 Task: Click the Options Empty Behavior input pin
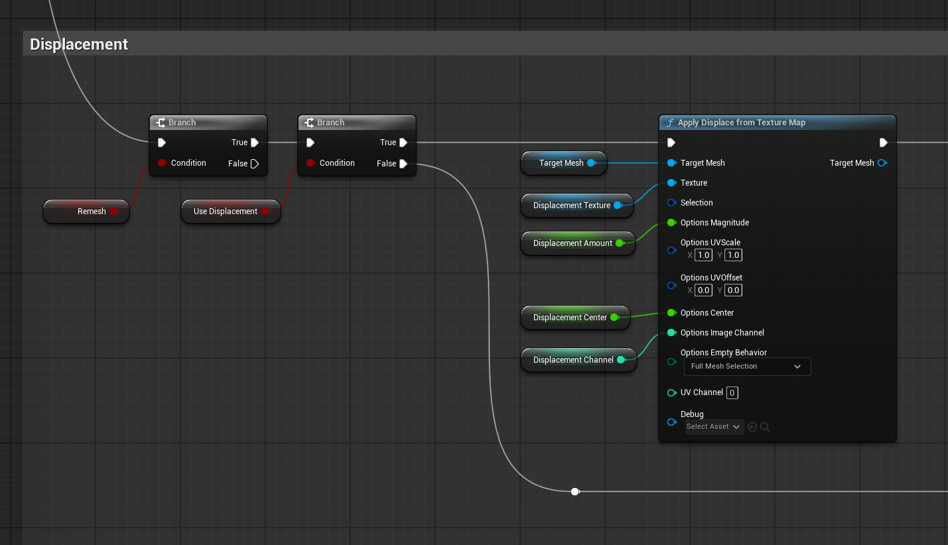pos(671,361)
